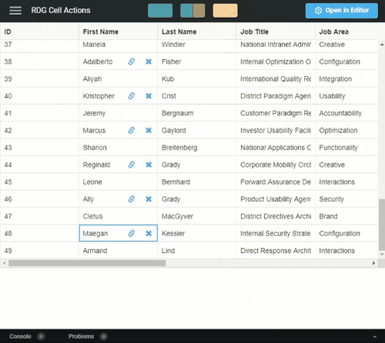Select the last name cell 'MacGyver'
Image resolution: width=385 pixels, height=343 pixels.
[197, 216]
